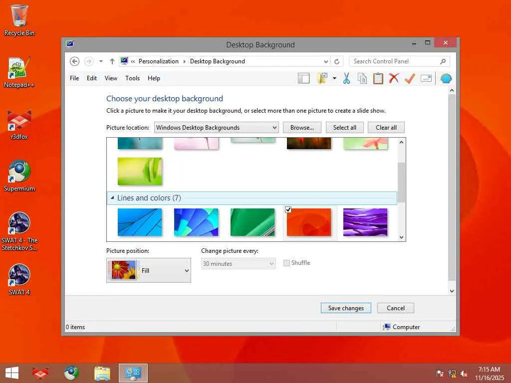Image resolution: width=511 pixels, height=383 pixels.
Task: Click the Copy toolbar icon
Action: (362, 78)
